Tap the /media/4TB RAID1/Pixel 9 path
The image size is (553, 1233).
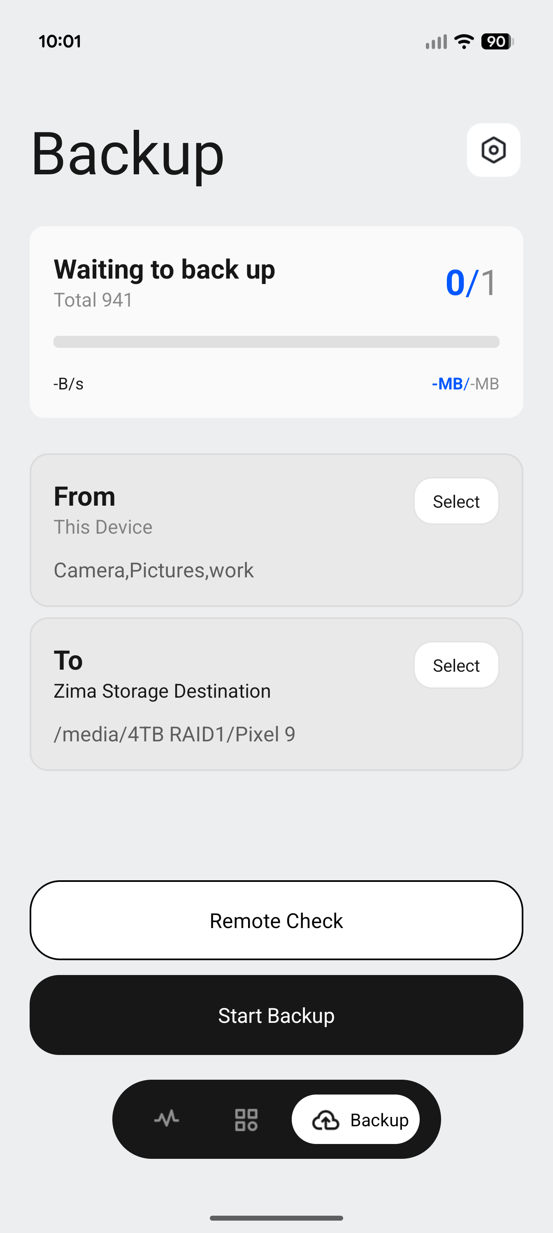(174, 734)
